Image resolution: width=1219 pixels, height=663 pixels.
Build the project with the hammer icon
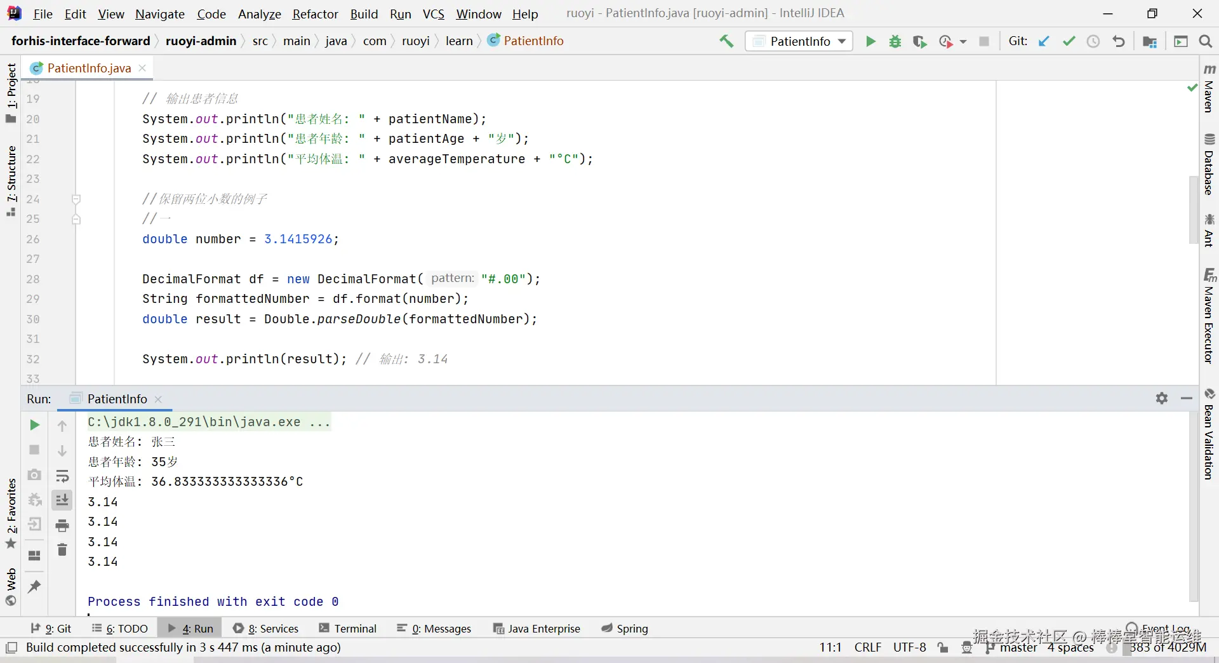726,41
